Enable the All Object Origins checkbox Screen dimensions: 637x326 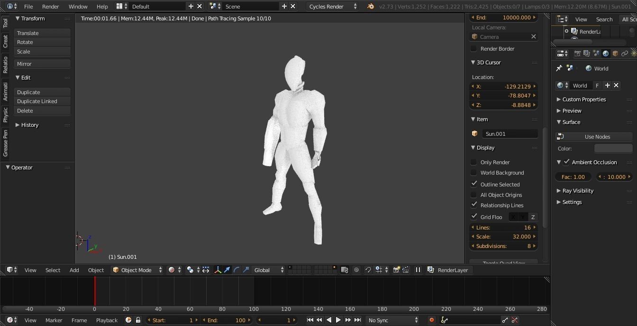473,194
